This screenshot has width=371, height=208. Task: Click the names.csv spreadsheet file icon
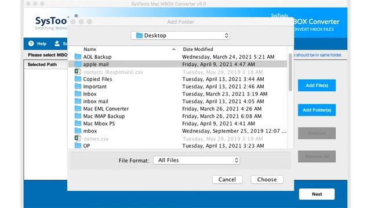pos(78,138)
